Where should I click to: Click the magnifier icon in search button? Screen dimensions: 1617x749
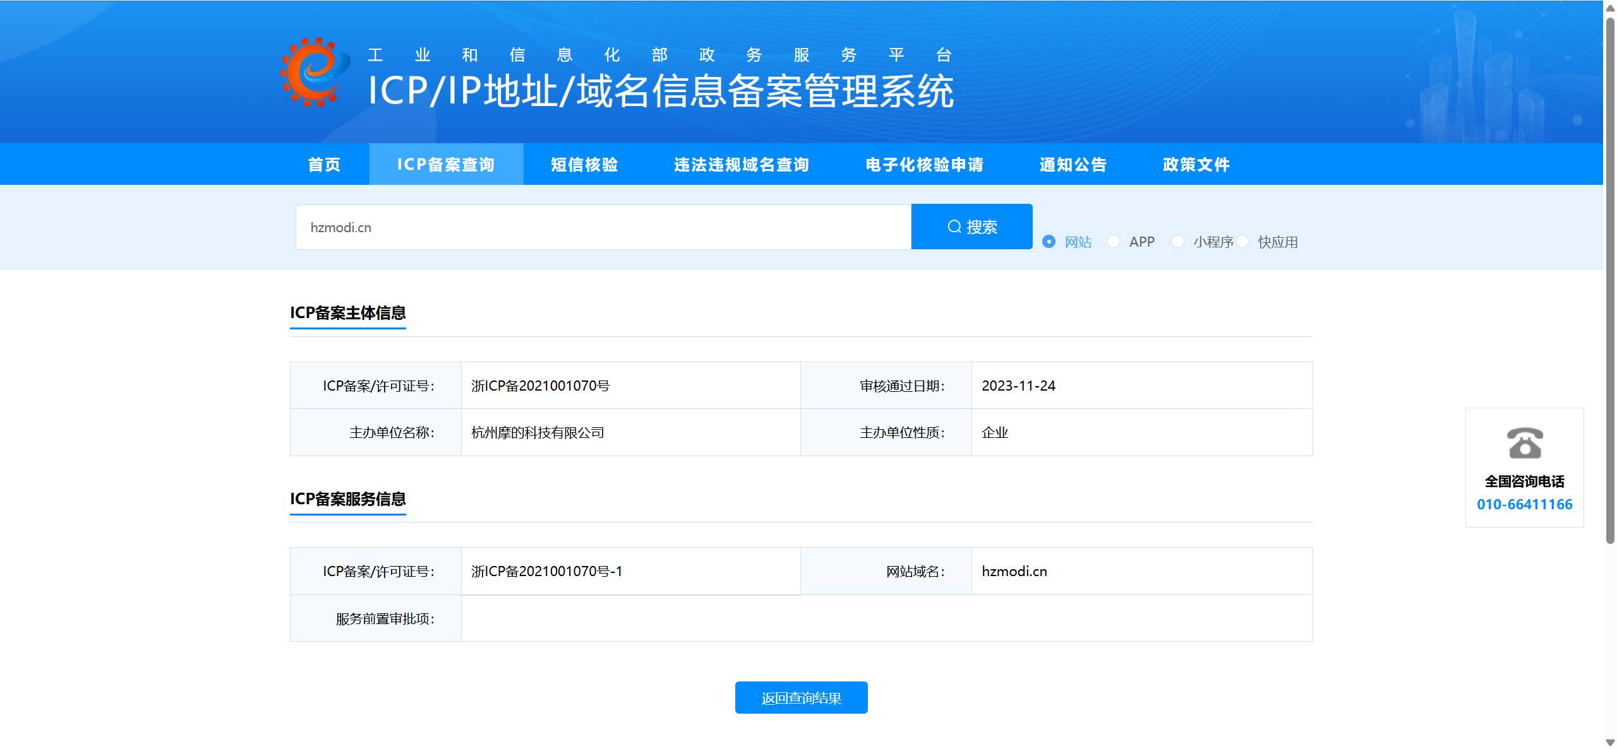pyautogui.click(x=954, y=227)
